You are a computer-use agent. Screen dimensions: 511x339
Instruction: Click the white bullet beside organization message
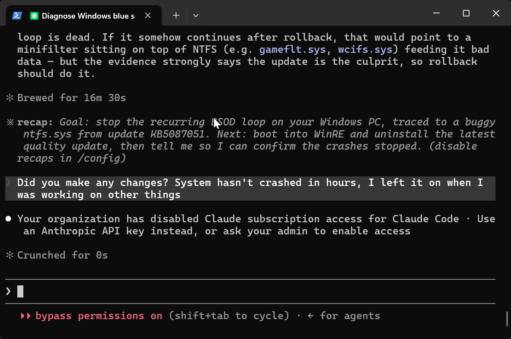coord(9,219)
